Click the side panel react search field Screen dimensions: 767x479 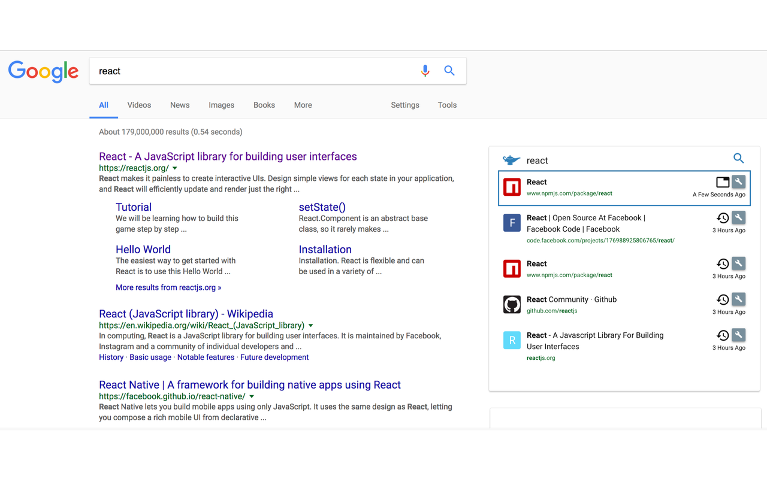(x=623, y=160)
